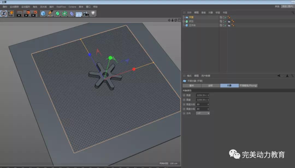The width and height of the screenshot is (295, 168).
Task: Open the 方向 +Y dropdown
Action: [203, 113]
